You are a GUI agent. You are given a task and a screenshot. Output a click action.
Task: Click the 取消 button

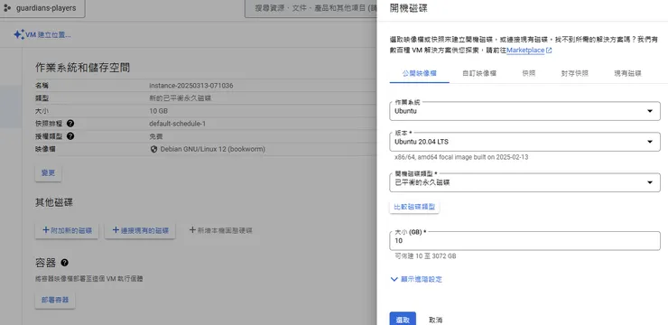[436, 320]
